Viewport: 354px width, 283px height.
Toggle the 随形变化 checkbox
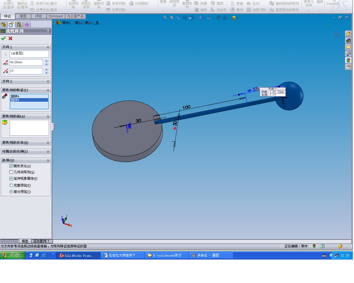(11, 166)
